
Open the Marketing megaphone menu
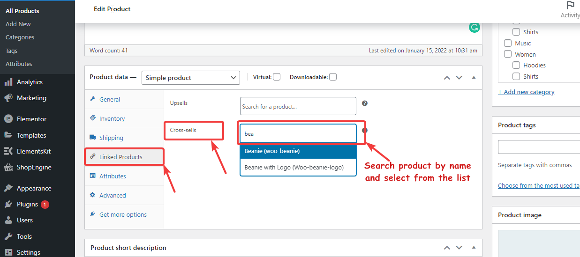tap(31, 98)
